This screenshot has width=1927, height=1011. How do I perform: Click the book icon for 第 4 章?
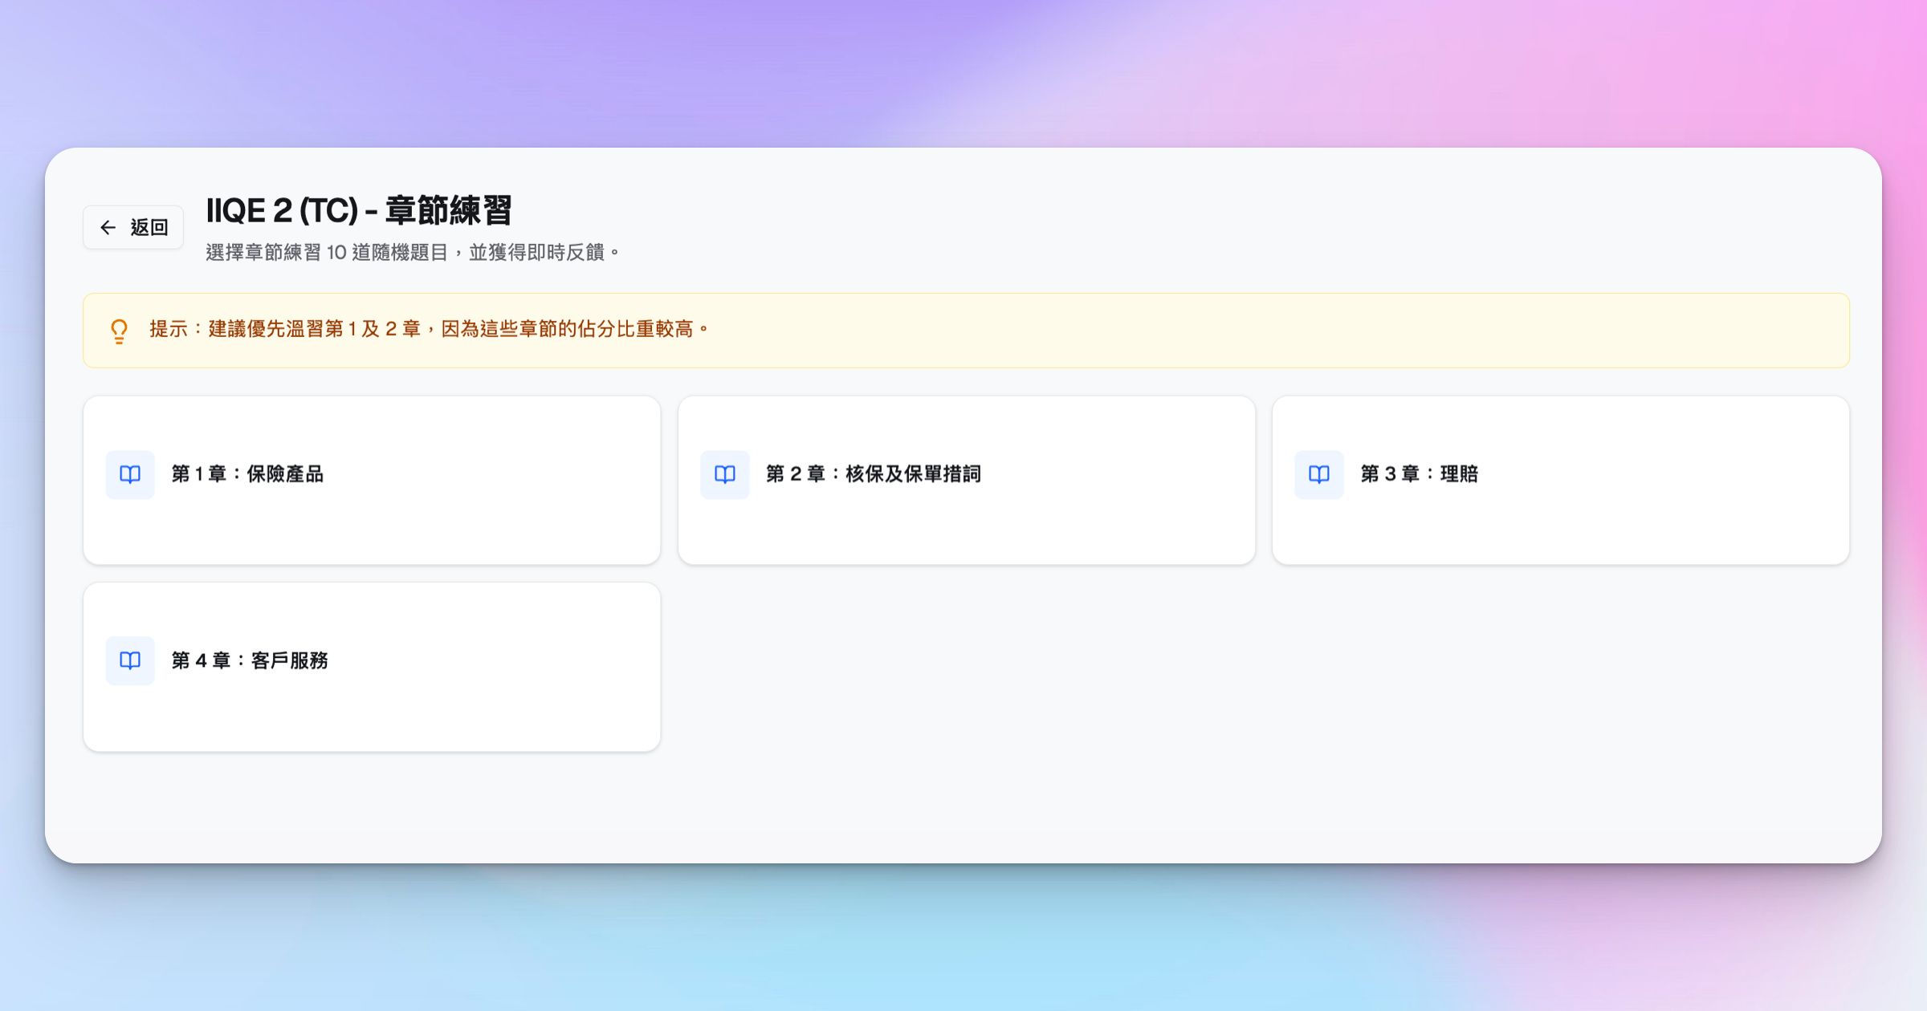click(x=130, y=660)
